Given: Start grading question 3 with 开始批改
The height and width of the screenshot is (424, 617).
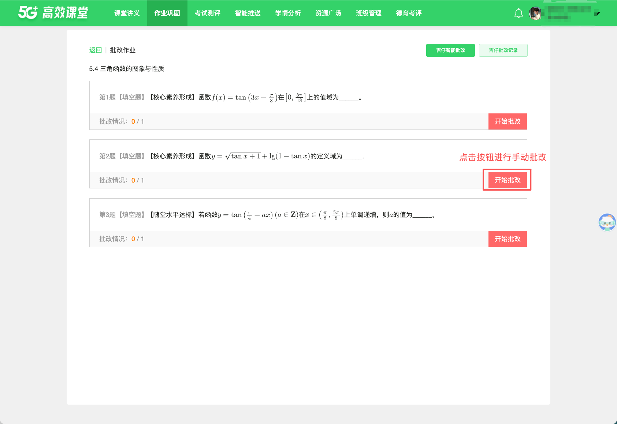Looking at the screenshot, I should click(x=508, y=239).
